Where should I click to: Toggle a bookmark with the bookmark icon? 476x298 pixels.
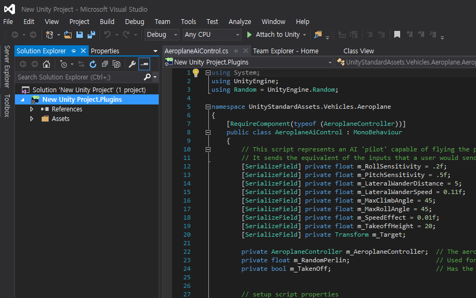click(397, 35)
